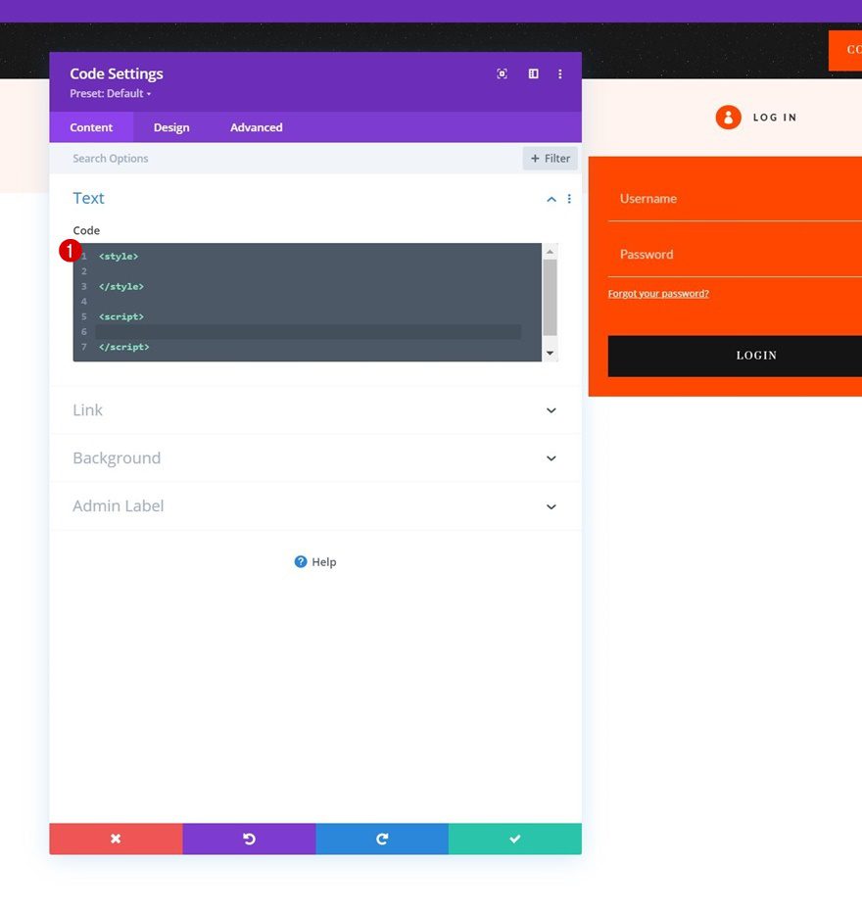The width and height of the screenshot is (862, 911).
Task: Save settings with the green checkmark icon
Action: pos(515,839)
